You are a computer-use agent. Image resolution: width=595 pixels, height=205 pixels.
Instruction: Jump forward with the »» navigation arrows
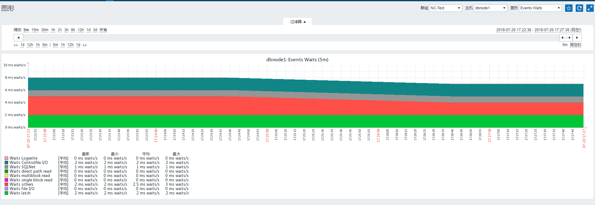(x=85, y=45)
